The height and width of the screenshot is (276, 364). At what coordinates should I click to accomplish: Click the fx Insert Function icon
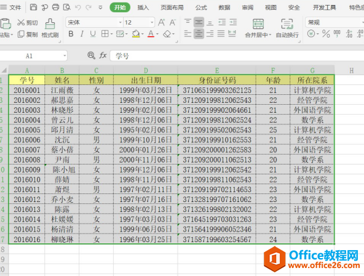103,55
